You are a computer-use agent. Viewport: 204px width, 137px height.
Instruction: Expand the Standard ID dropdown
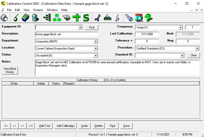click(182, 55)
